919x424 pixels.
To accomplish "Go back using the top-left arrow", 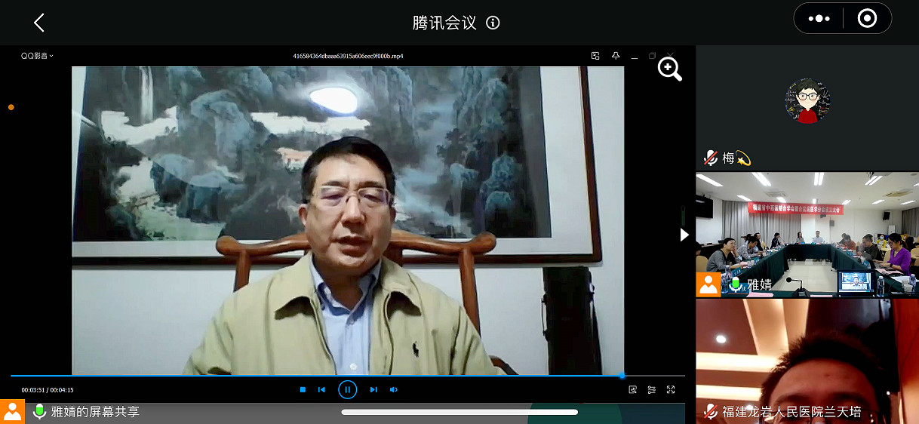I will pos(39,23).
